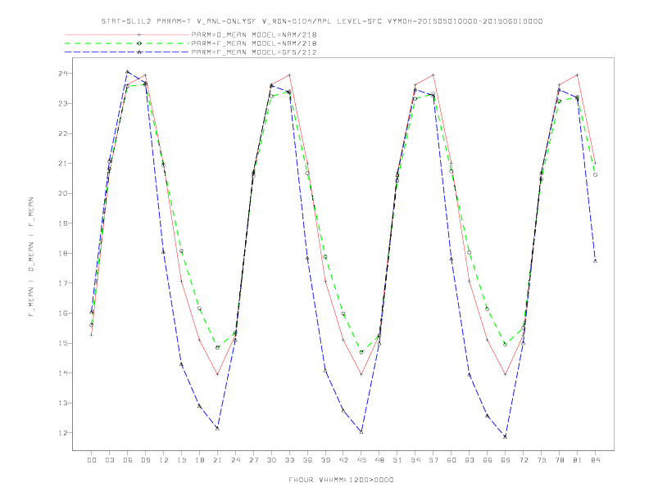Click y-axis tick label 24
649x501 pixels.
click(x=63, y=74)
